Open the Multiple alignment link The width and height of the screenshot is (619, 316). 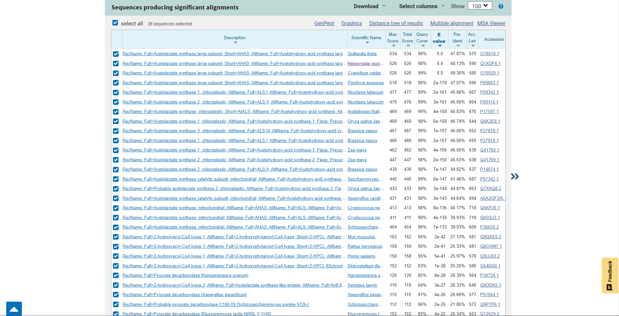tap(451, 23)
